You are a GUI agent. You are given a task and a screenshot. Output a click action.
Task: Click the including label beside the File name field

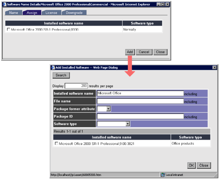(x=190, y=102)
